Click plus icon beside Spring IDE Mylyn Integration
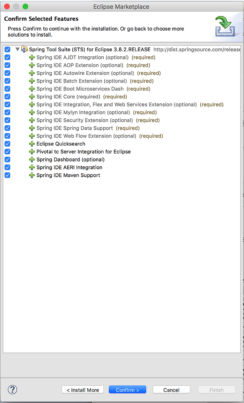Viewport: 244px width, 403px height. (32, 112)
